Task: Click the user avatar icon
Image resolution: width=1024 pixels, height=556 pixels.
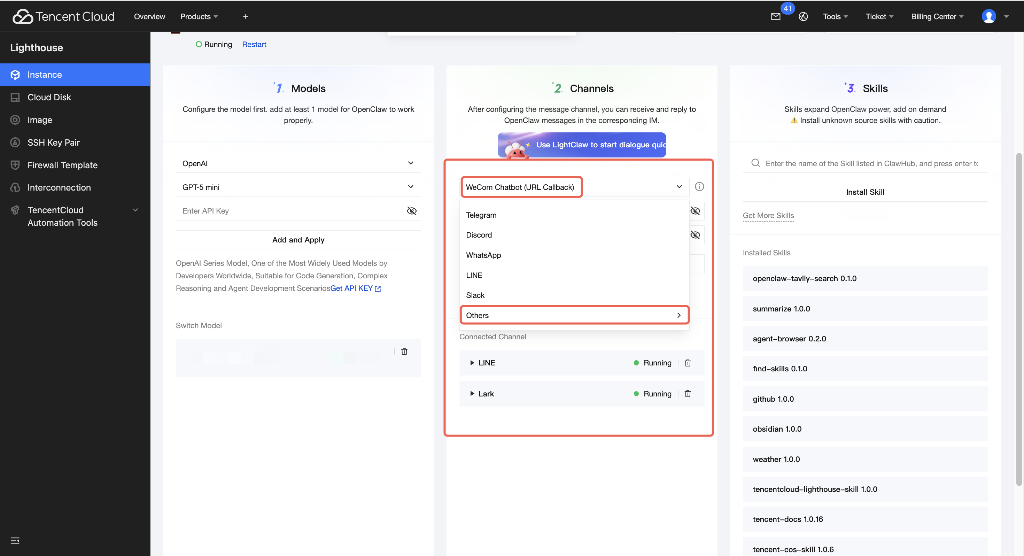Action: [988, 16]
